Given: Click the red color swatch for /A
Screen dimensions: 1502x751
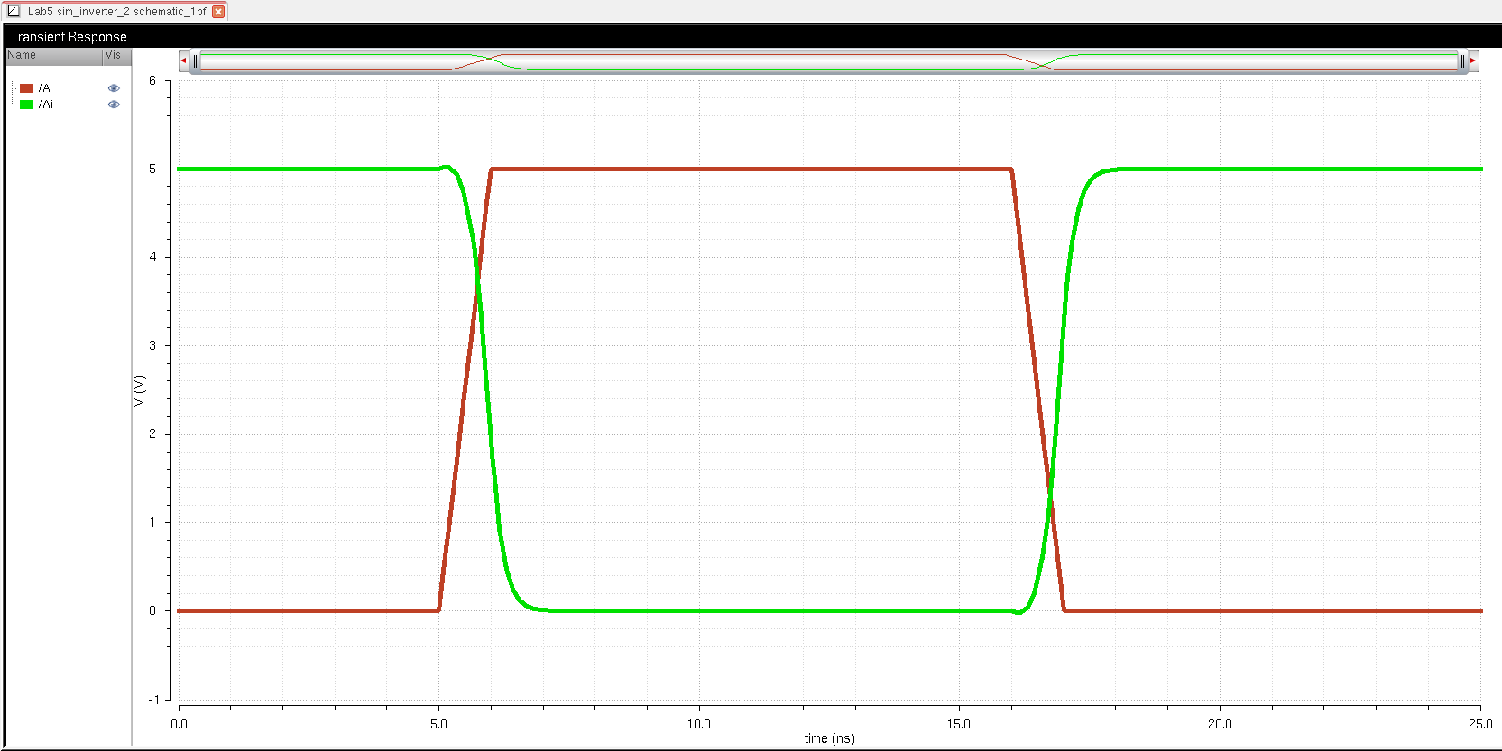Looking at the screenshot, I should 27,88.
